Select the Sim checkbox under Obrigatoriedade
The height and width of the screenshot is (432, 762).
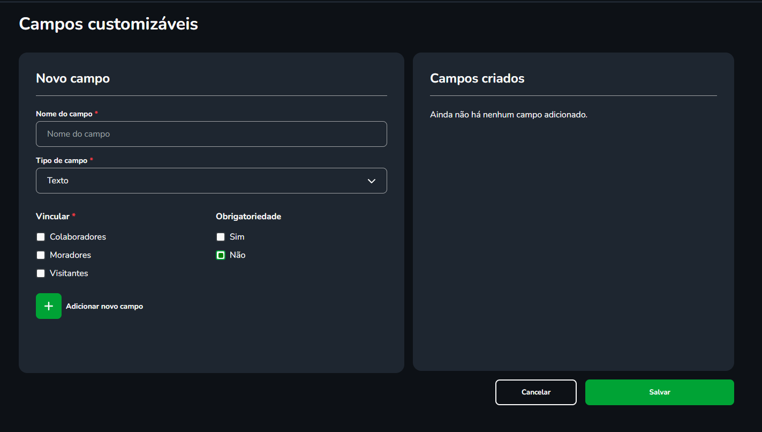click(x=221, y=237)
